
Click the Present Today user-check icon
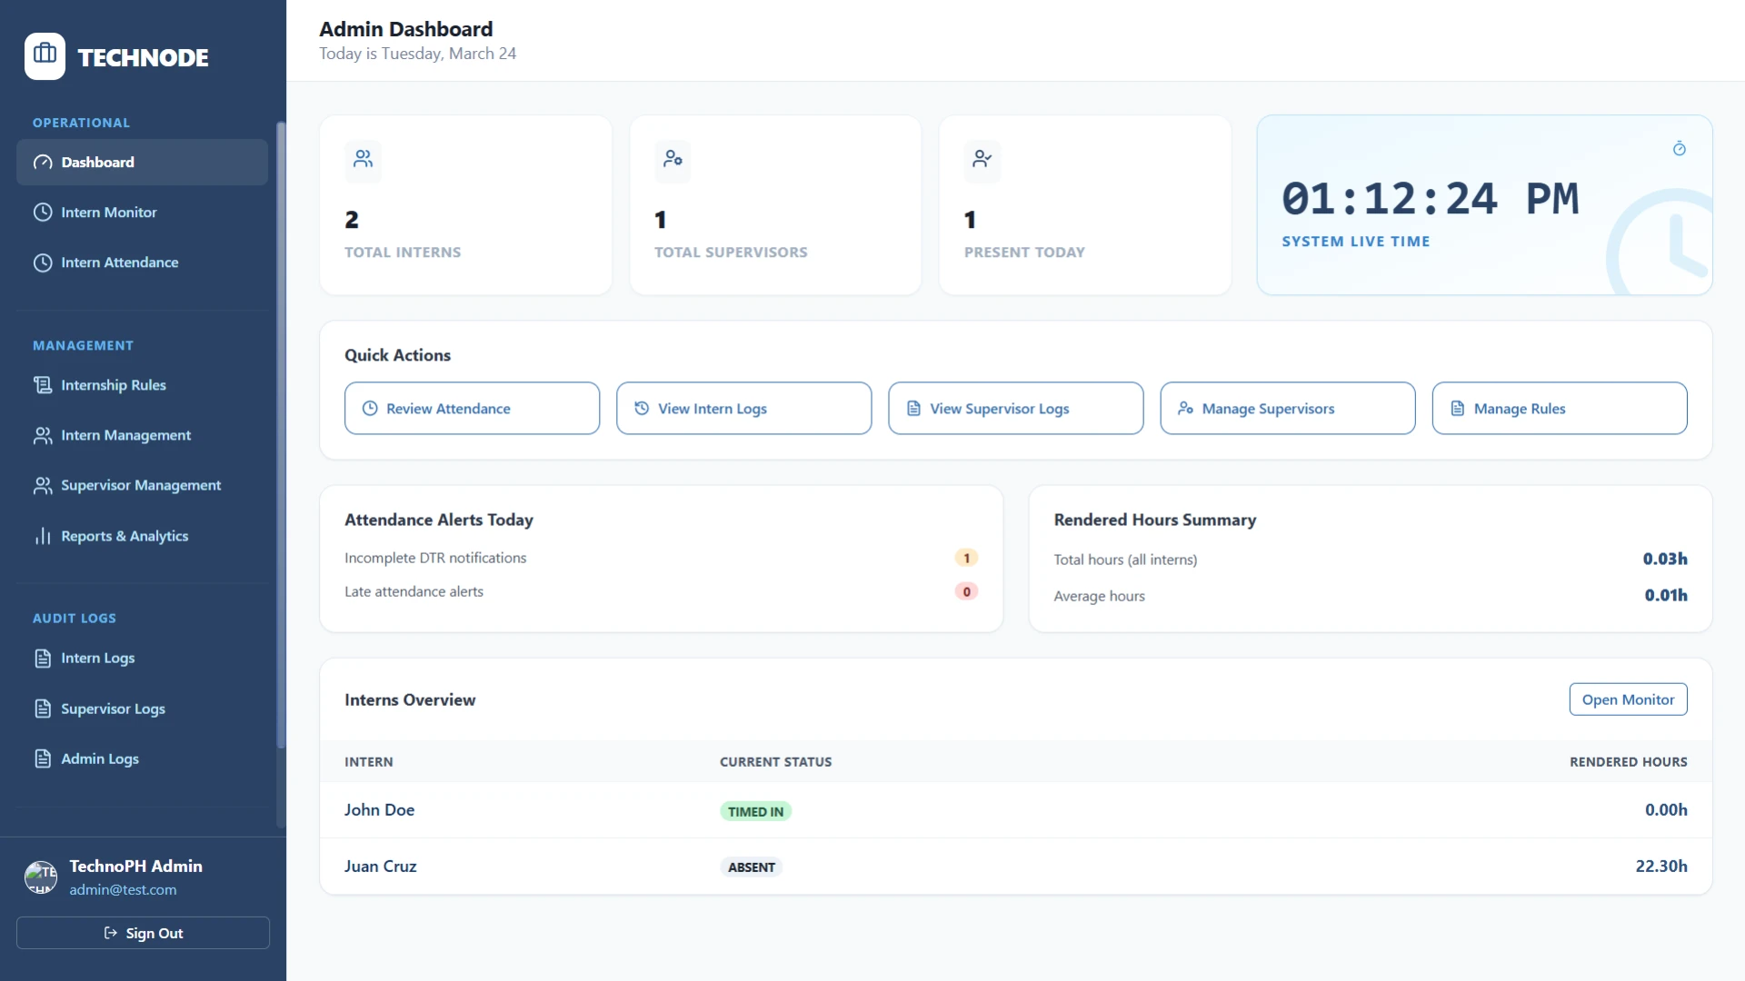pos(982,159)
